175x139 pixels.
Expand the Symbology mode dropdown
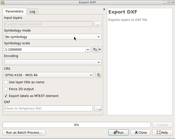tap(53, 37)
